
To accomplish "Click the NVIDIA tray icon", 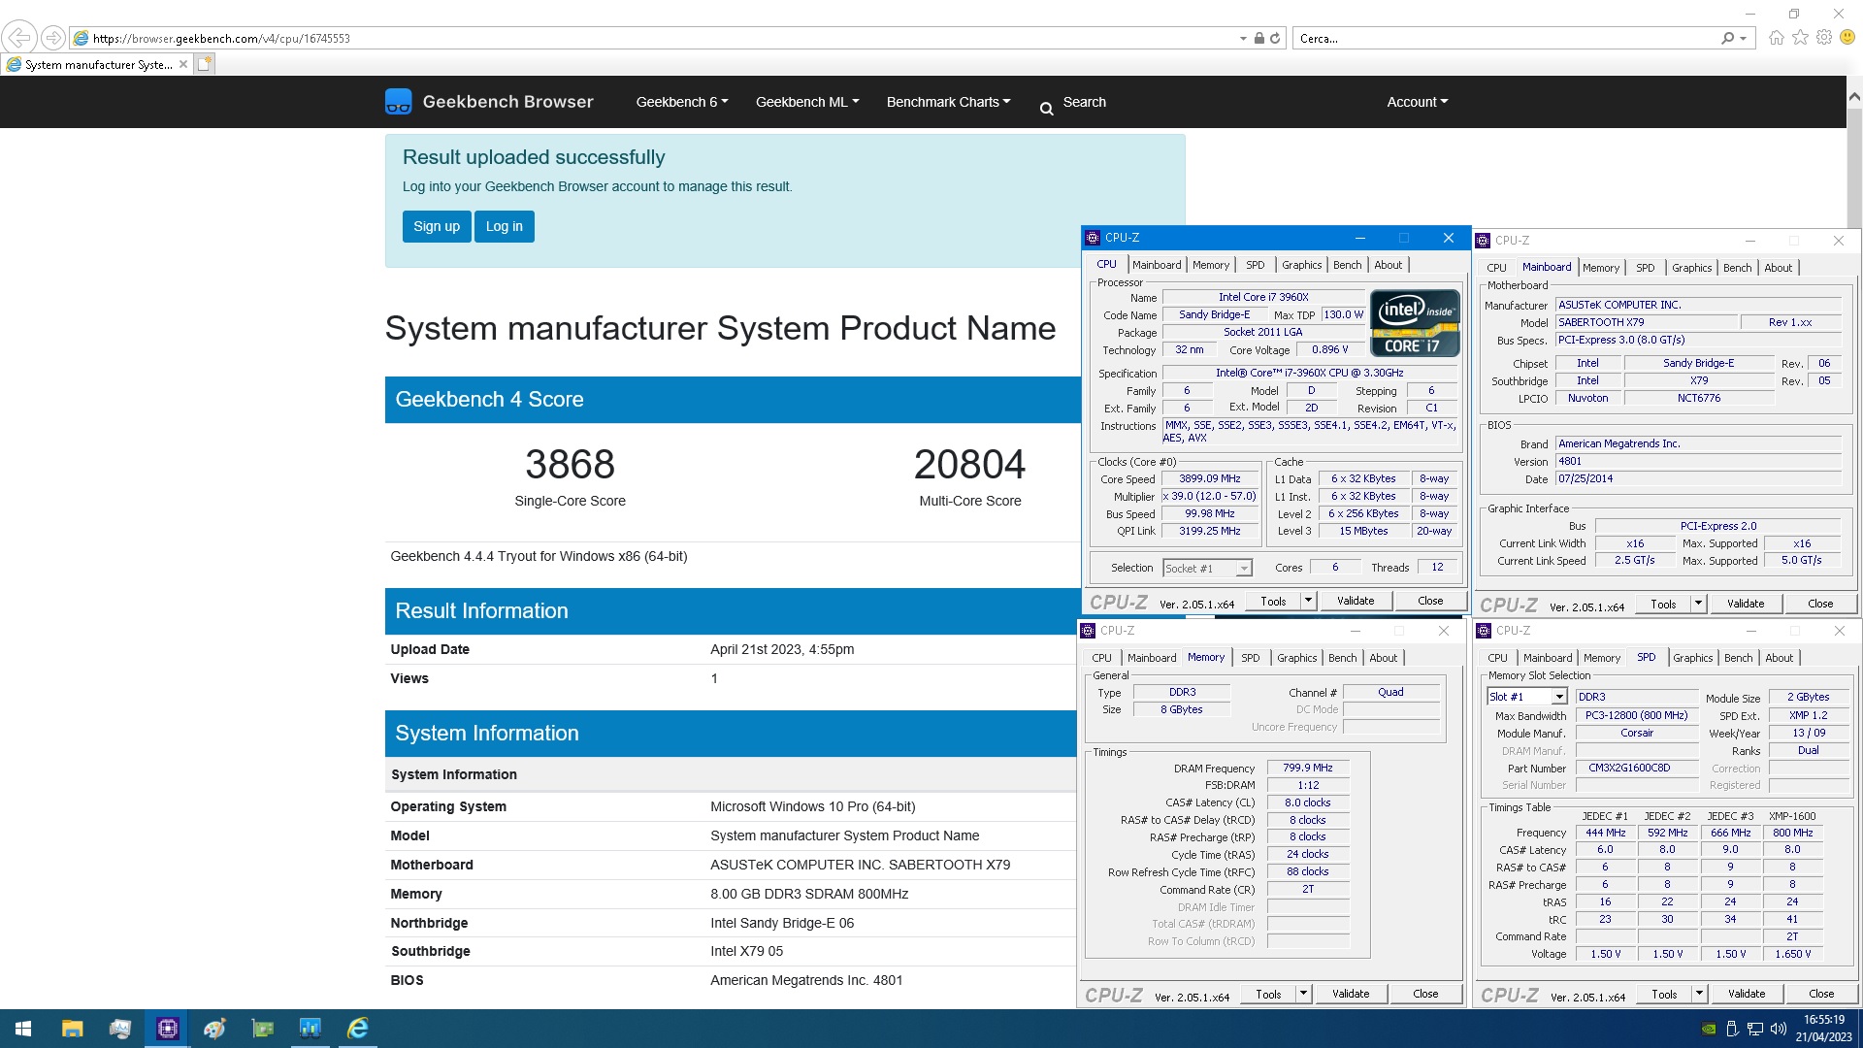I will point(1709,1029).
